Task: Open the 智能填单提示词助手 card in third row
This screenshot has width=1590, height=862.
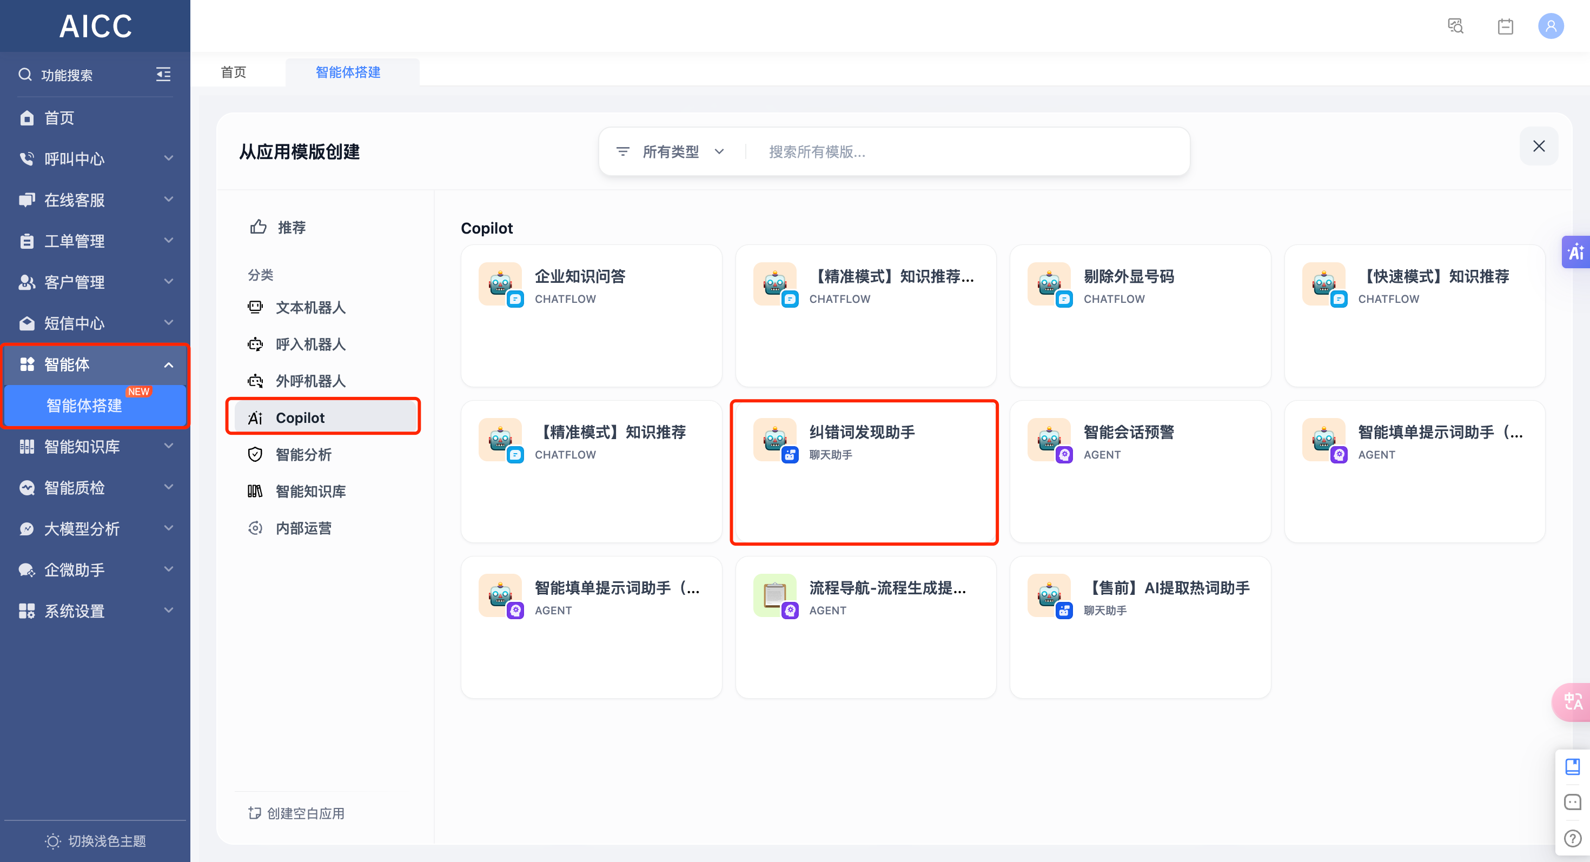Action: [591, 627]
